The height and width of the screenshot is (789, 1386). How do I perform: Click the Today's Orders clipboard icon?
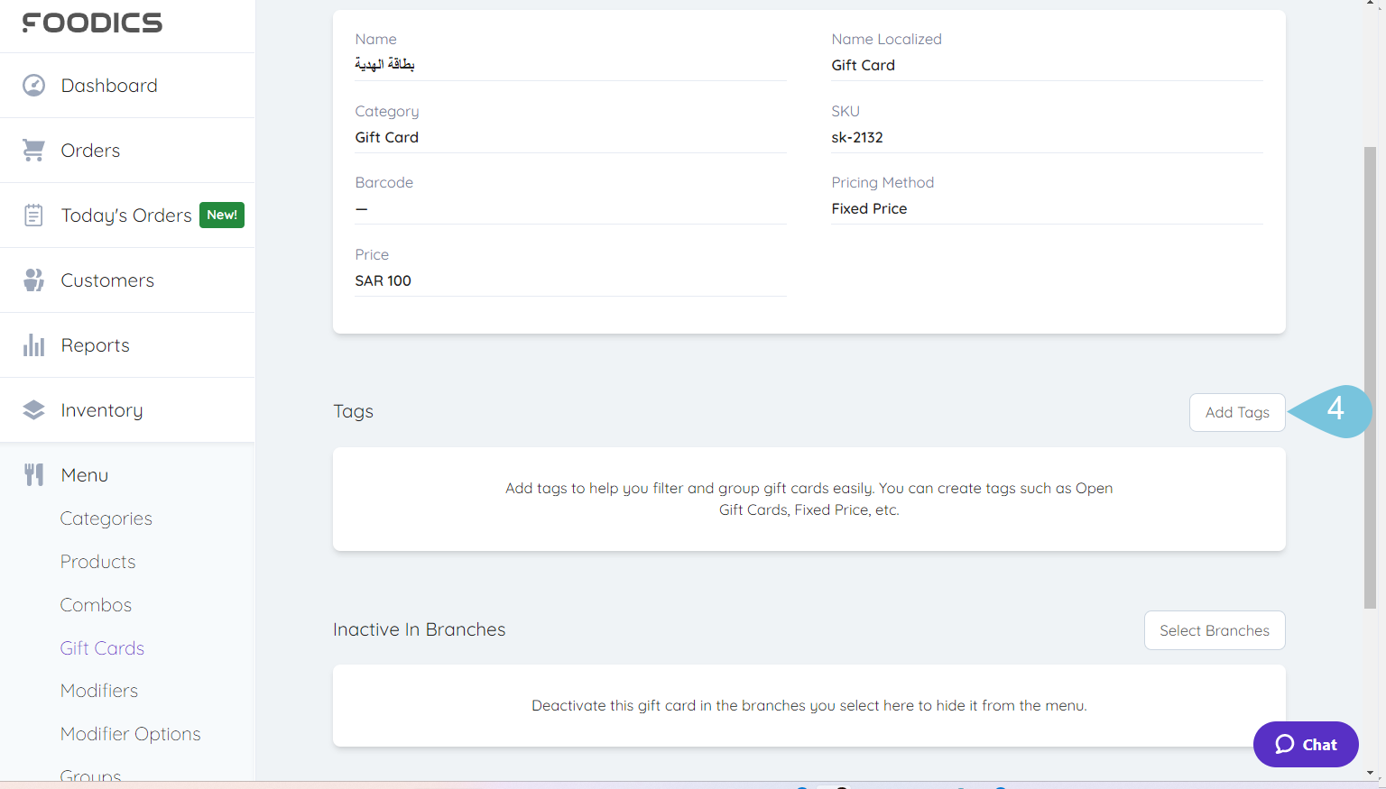click(x=33, y=216)
